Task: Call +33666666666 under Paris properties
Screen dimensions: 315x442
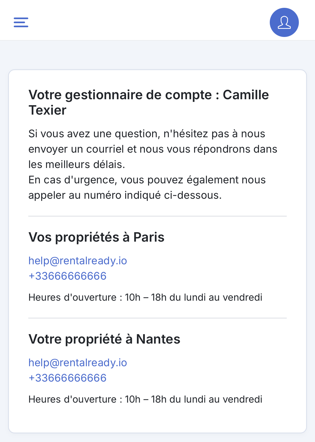Action: (x=68, y=276)
